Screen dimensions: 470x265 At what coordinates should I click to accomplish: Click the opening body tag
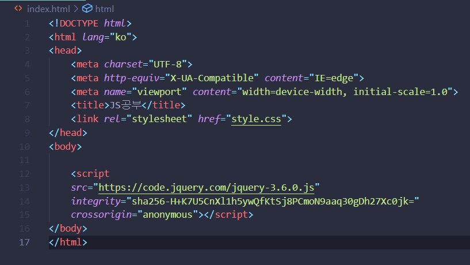[66, 147]
